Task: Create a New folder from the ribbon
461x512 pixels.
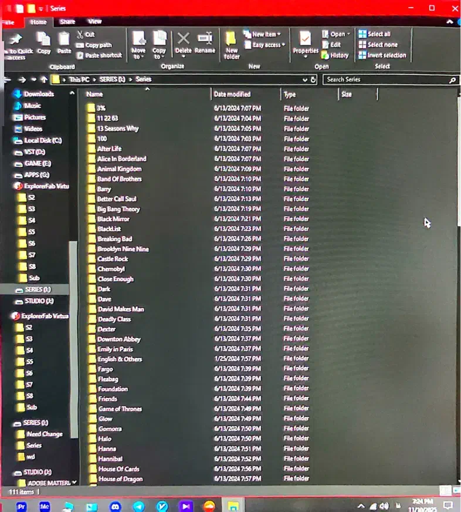Action: (x=232, y=44)
